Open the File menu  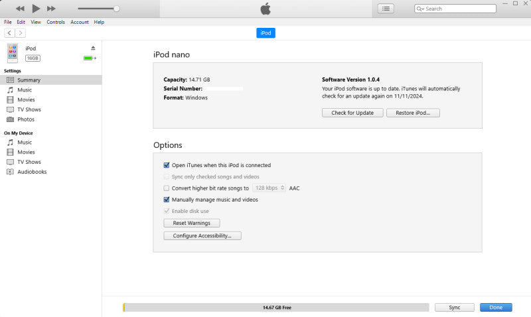pos(8,22)
